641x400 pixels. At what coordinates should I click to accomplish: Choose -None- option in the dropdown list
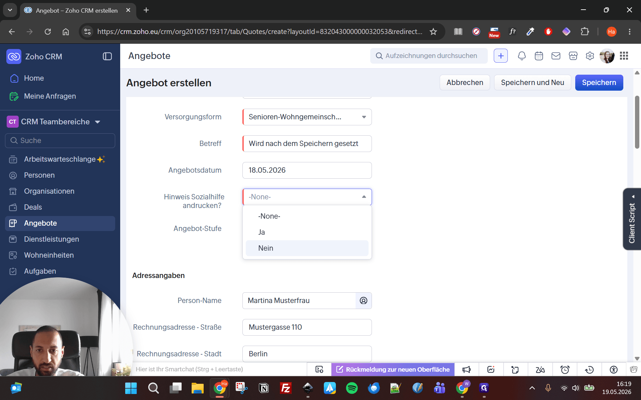307,216
